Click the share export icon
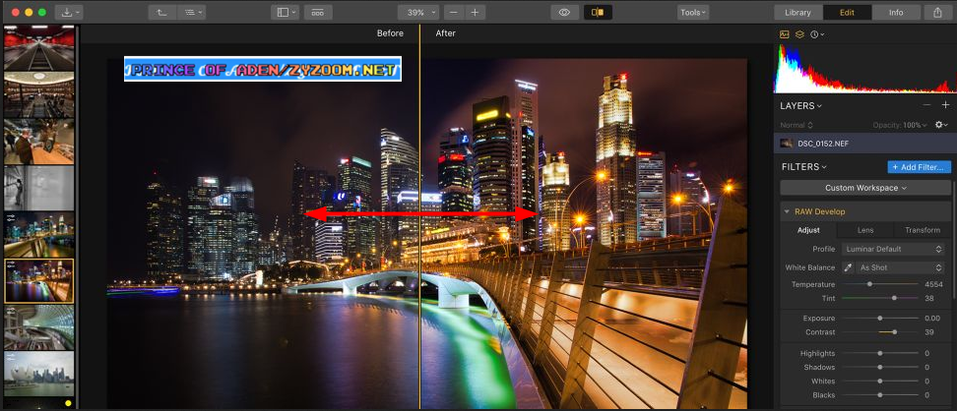The image size is (957, 411). [x=937, y=12]
